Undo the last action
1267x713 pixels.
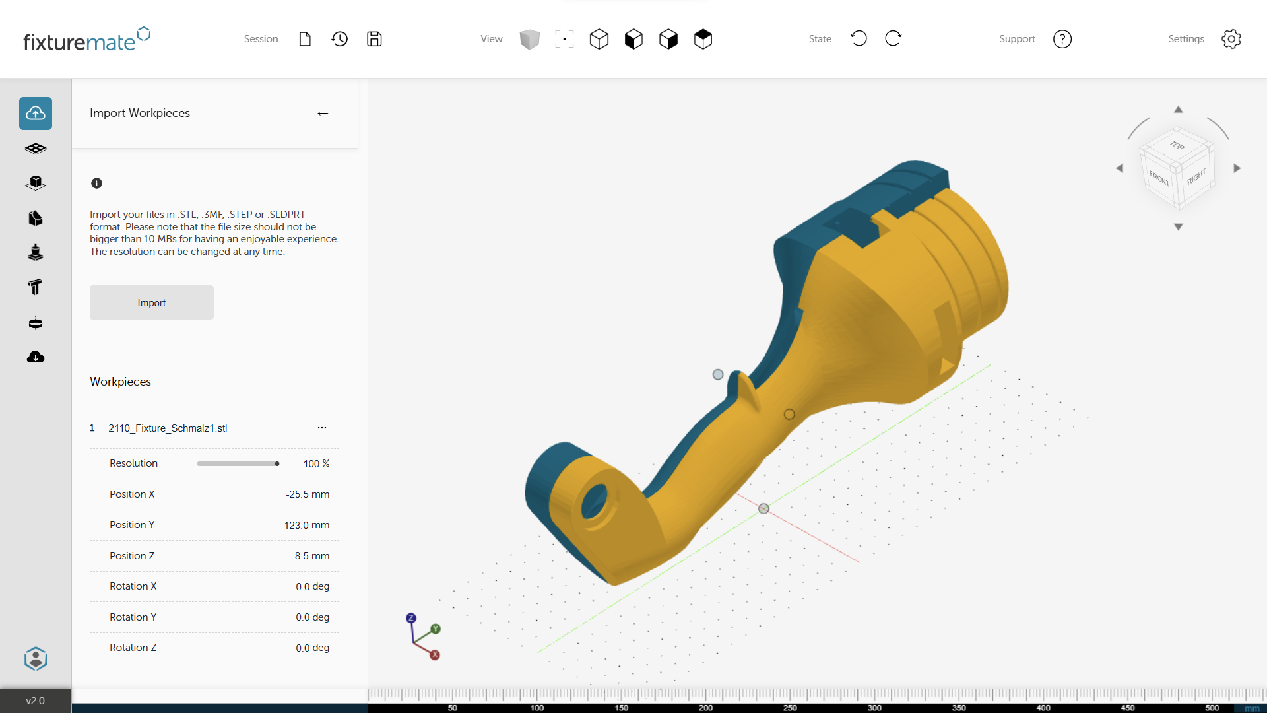click(x=859, y=38)
